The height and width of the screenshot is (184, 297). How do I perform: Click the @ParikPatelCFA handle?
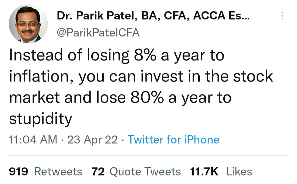point(98,33)
